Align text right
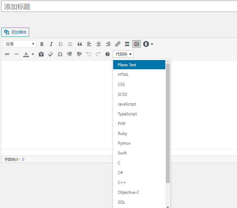Viewport: 237px width, 208px height. [108, 44]
